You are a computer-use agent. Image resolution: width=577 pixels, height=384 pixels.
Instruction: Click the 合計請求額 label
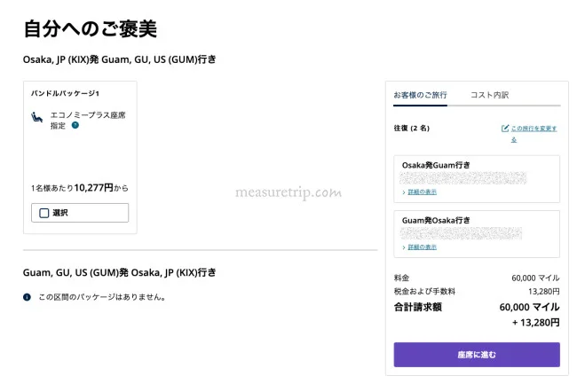418,307
